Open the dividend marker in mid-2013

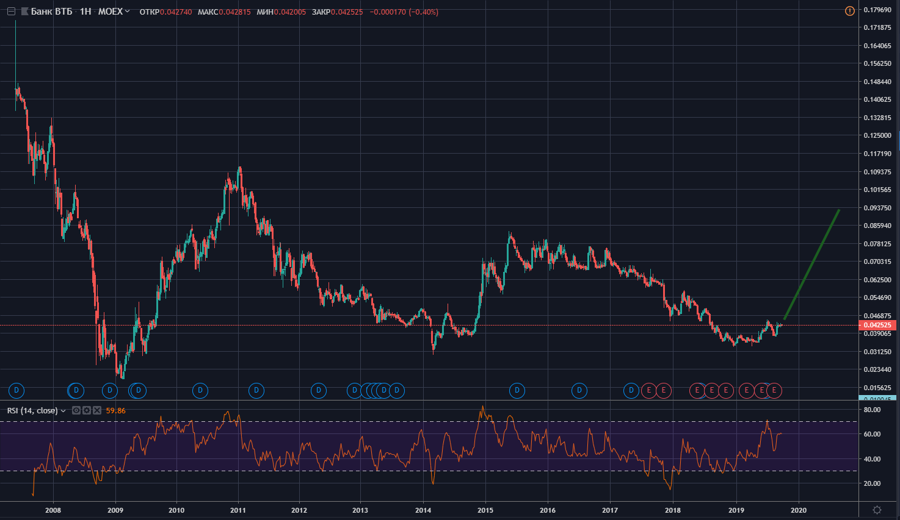397,390
